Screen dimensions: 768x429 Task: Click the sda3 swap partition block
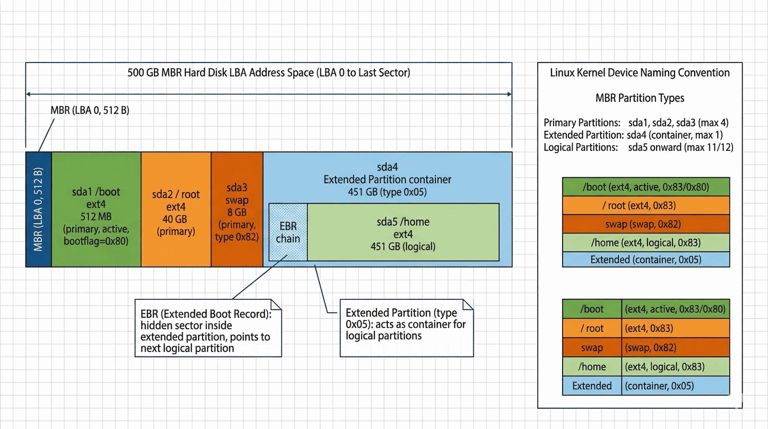pos(237,209)
